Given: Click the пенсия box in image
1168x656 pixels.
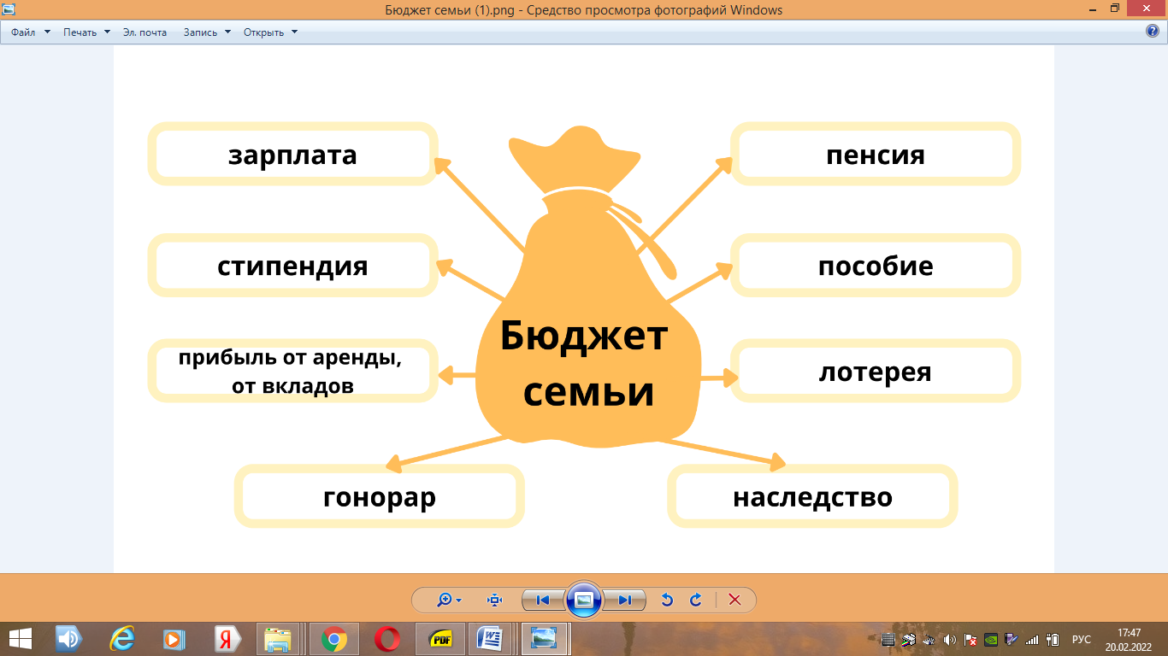Looking at the screenshot, I should click(x=876, y=154).
